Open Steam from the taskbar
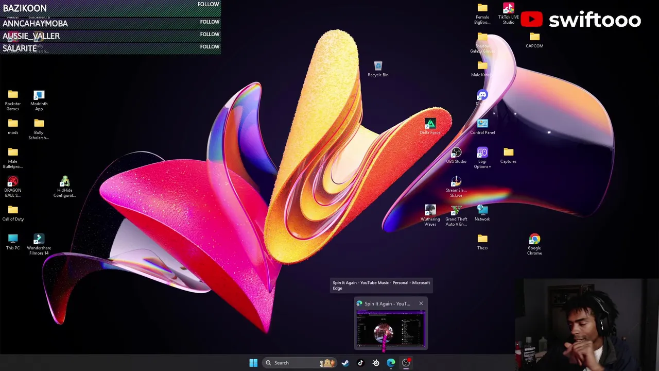 coord(345,363)
